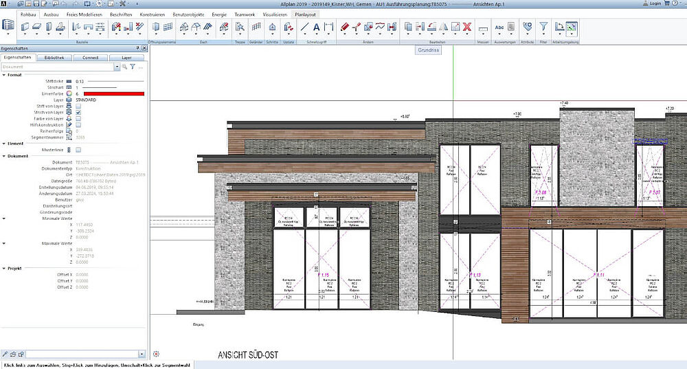Collapse the Format section

tap(4, 75)
